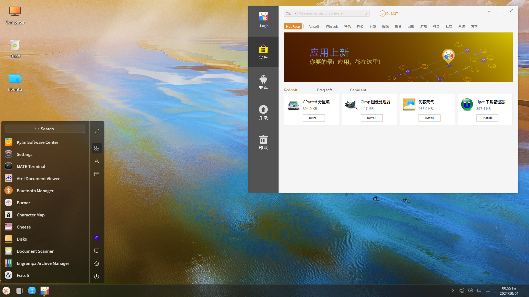The height and width of the screenshot is (297, 529).
Task: Open the 卸载 uninstall section
Action: click(x=263, y=142)
